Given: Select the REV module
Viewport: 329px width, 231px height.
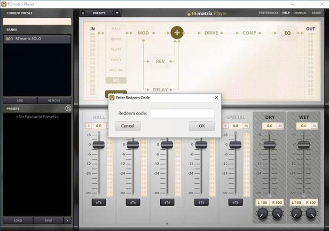Looking at the screenshot, I should point(160,62).
